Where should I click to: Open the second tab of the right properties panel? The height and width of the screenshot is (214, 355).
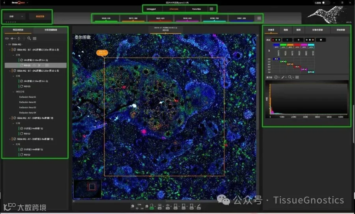tap(286, 30)
